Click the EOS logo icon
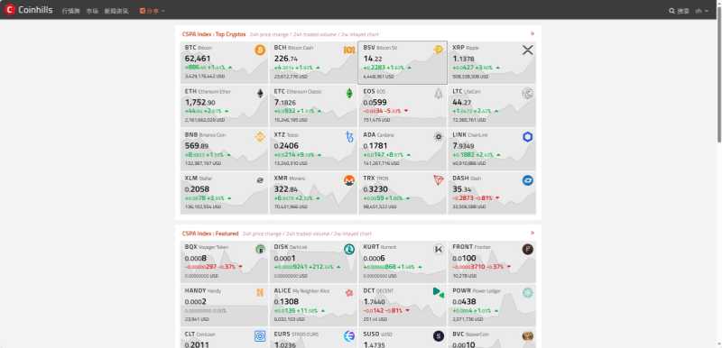Viewport: 722px width, 348px height. (x=439, y=94)
